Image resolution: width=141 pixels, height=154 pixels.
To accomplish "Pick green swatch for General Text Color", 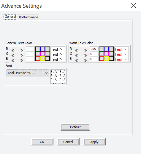I will click(x=38, y=54).
